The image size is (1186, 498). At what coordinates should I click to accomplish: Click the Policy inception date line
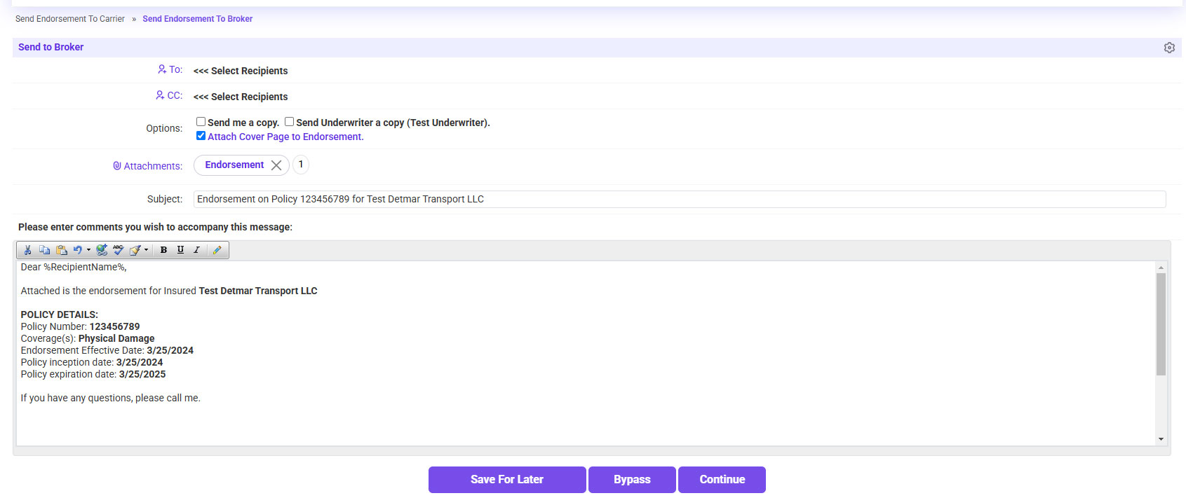click(92, 362)
